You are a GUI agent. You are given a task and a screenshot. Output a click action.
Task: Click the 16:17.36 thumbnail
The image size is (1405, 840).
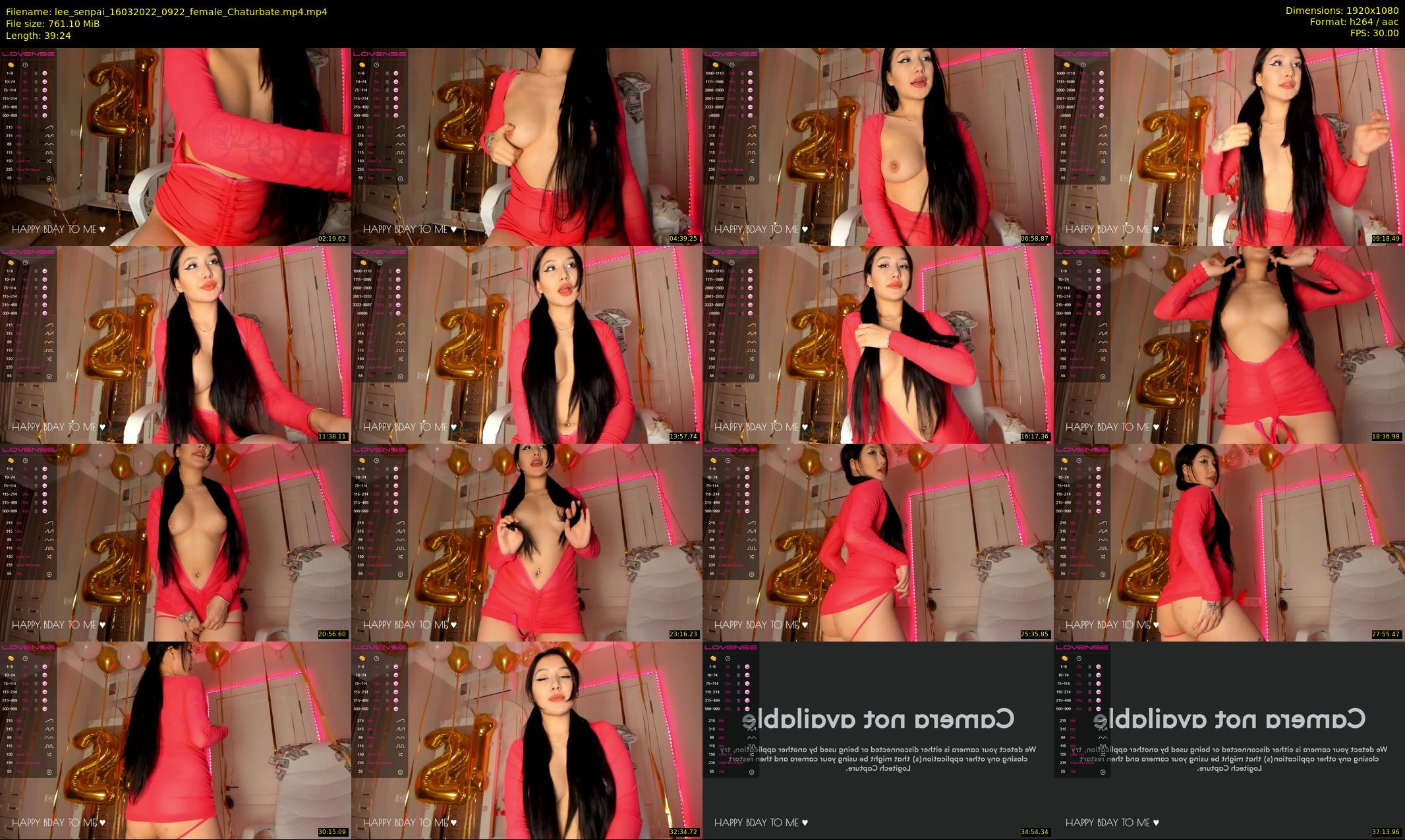pyautogui.click(x=877, y=344)
